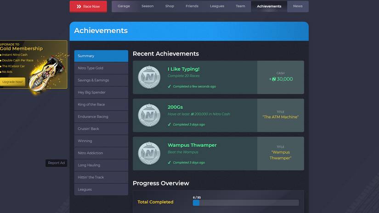
Task: Click the 6 / 95 progress count
Action: [197, 197]
